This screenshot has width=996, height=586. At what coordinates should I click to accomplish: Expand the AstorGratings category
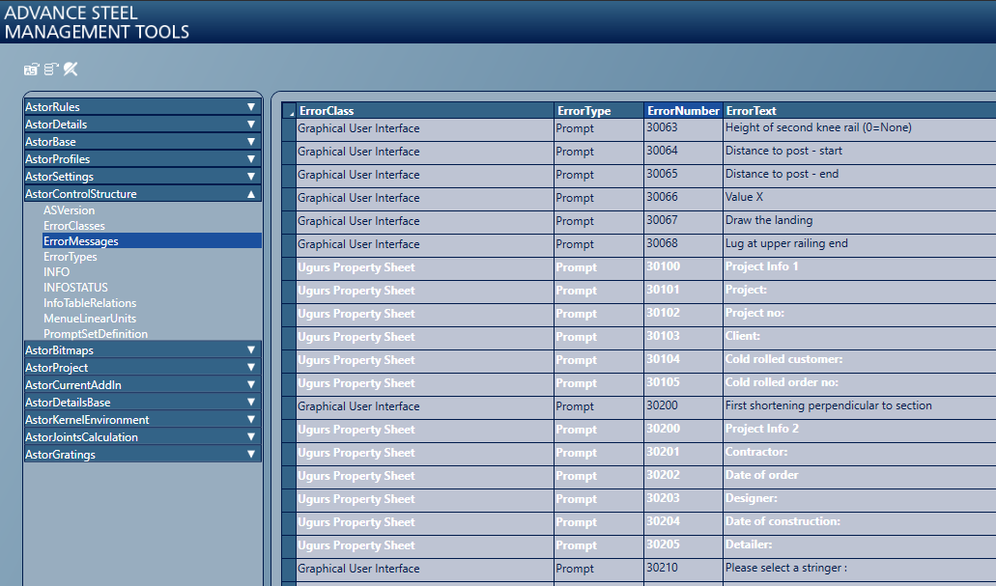point(142,454)
